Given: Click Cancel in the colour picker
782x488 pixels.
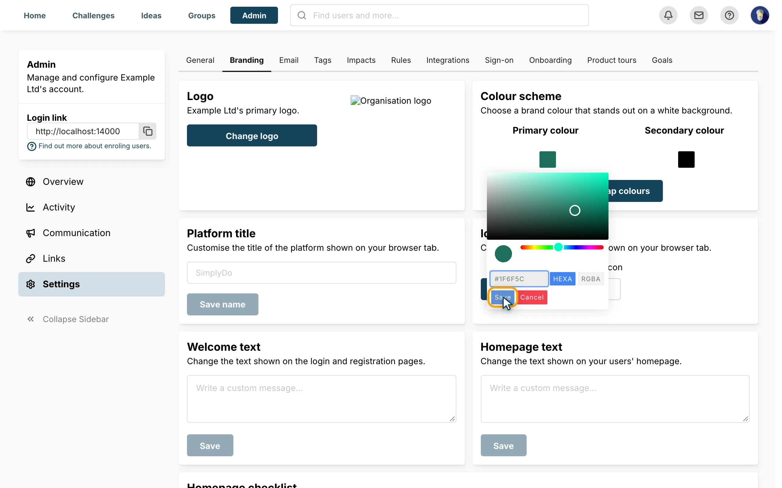Looking at the screenshot, I should 532,297.
